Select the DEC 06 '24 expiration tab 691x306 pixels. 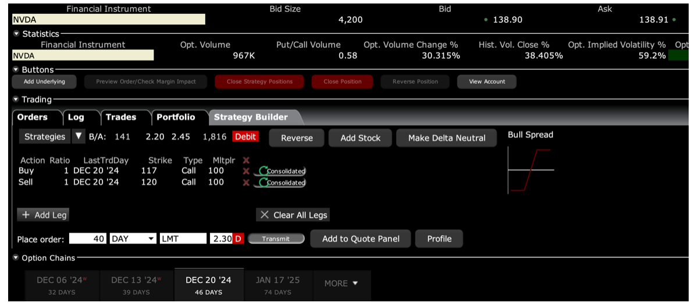62,285
